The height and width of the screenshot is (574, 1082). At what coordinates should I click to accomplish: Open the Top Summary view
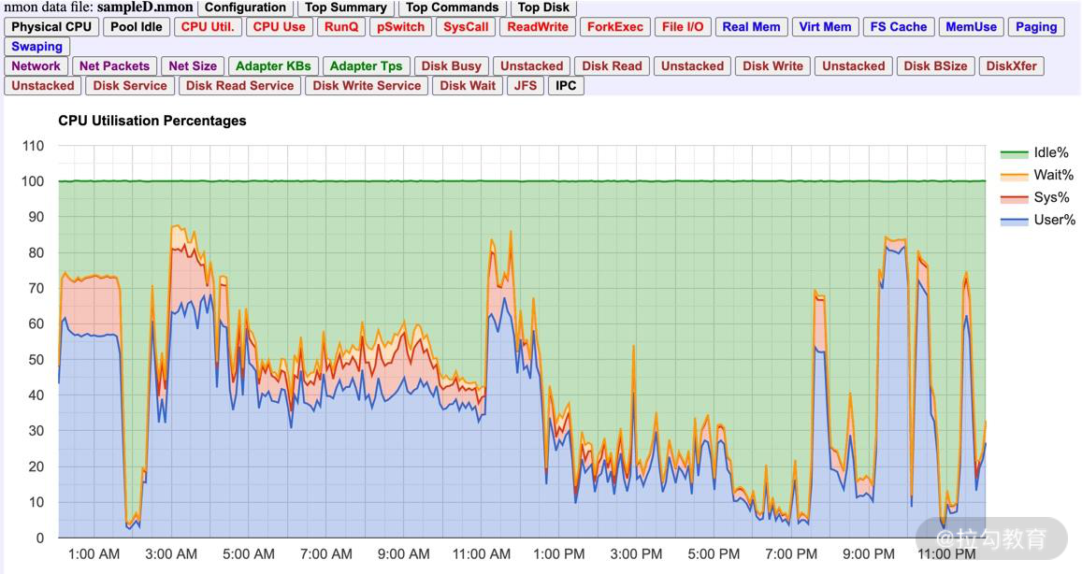(345, 7)
